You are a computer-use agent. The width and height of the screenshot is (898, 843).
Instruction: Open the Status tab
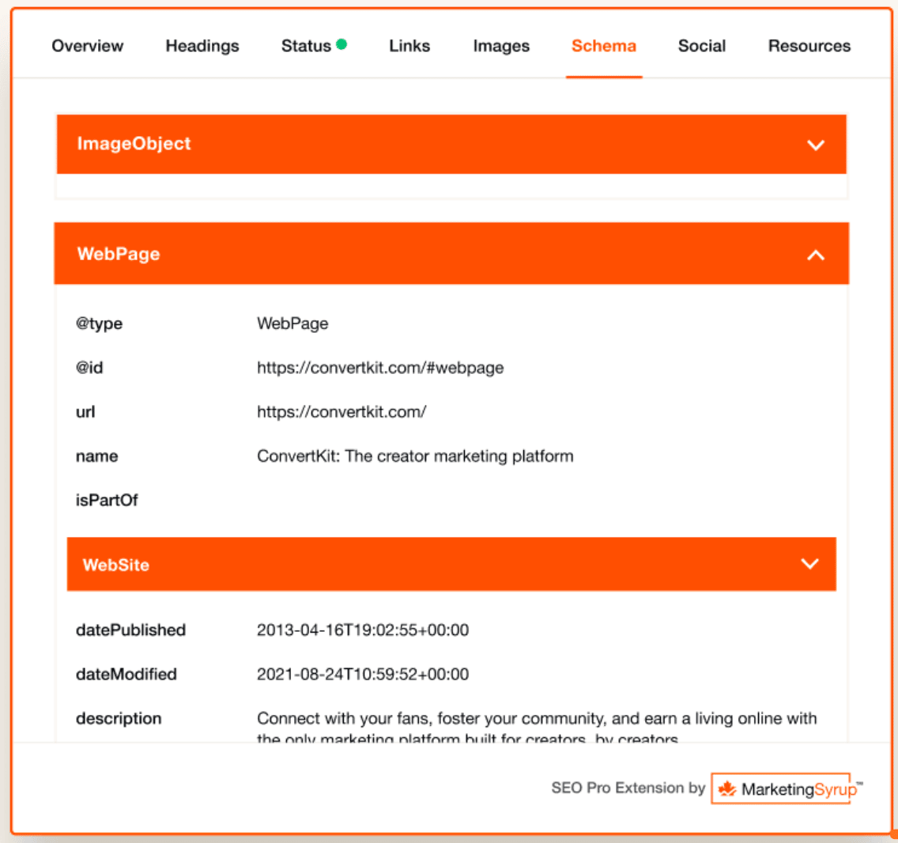tap(307, 46)
